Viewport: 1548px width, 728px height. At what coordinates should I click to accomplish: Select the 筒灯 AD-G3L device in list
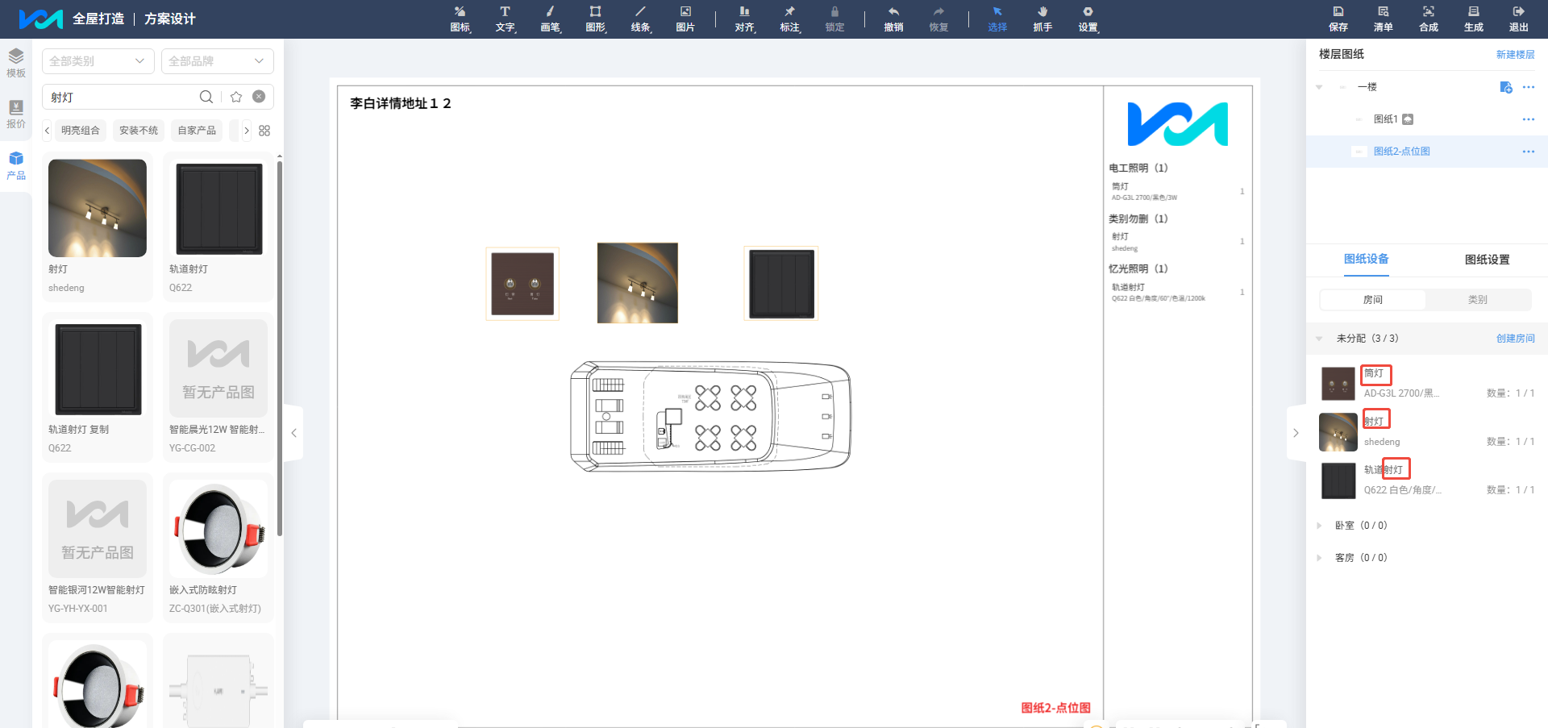coord(1427,384)
